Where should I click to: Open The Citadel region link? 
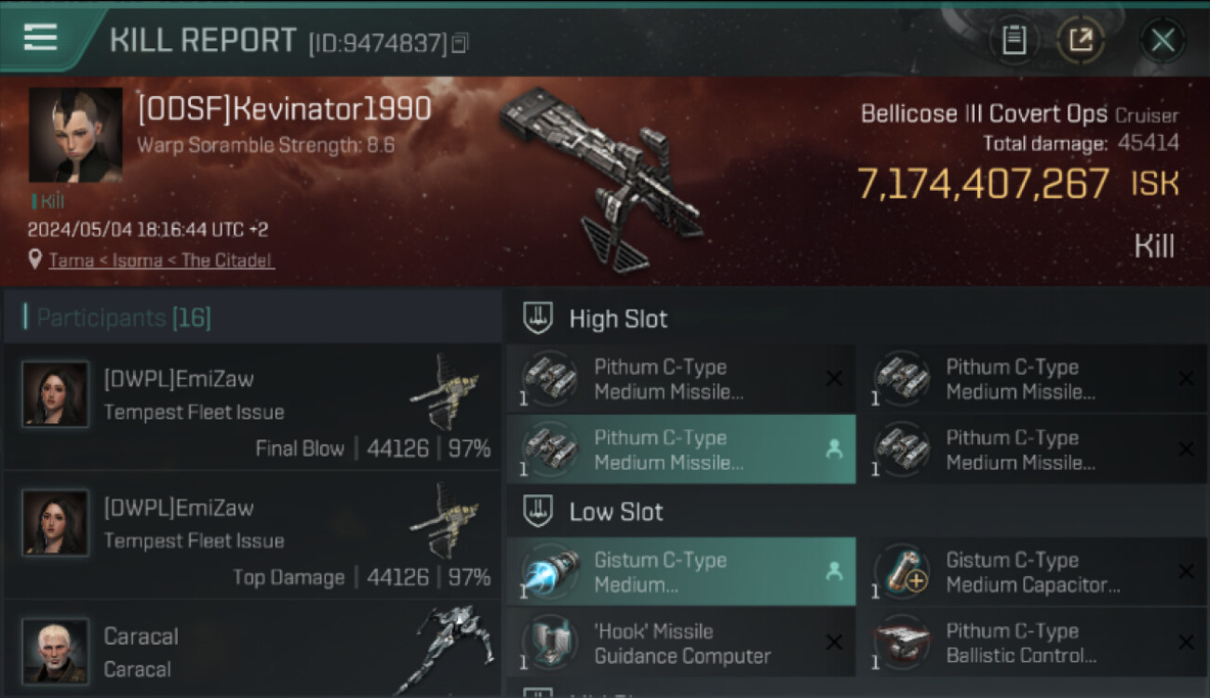point(228,261)
